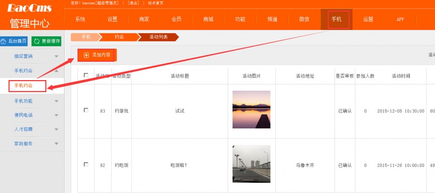
Task: Click the BaoCms logo
Action: point(29,8)
